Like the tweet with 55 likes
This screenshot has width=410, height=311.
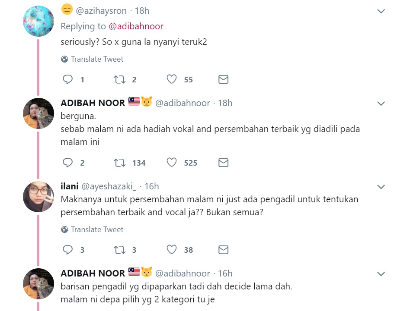click(172, 79)
